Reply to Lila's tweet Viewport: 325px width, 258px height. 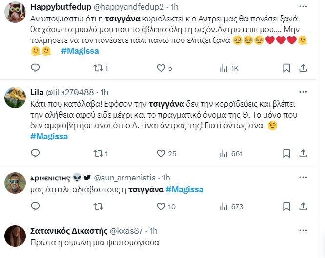[35, 153]
